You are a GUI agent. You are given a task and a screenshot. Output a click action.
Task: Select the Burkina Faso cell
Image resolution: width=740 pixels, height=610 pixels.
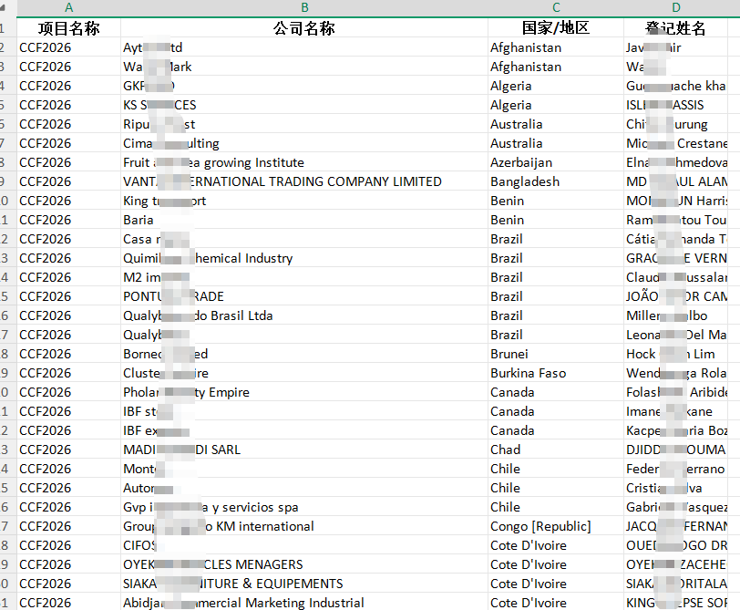point(555,373)
